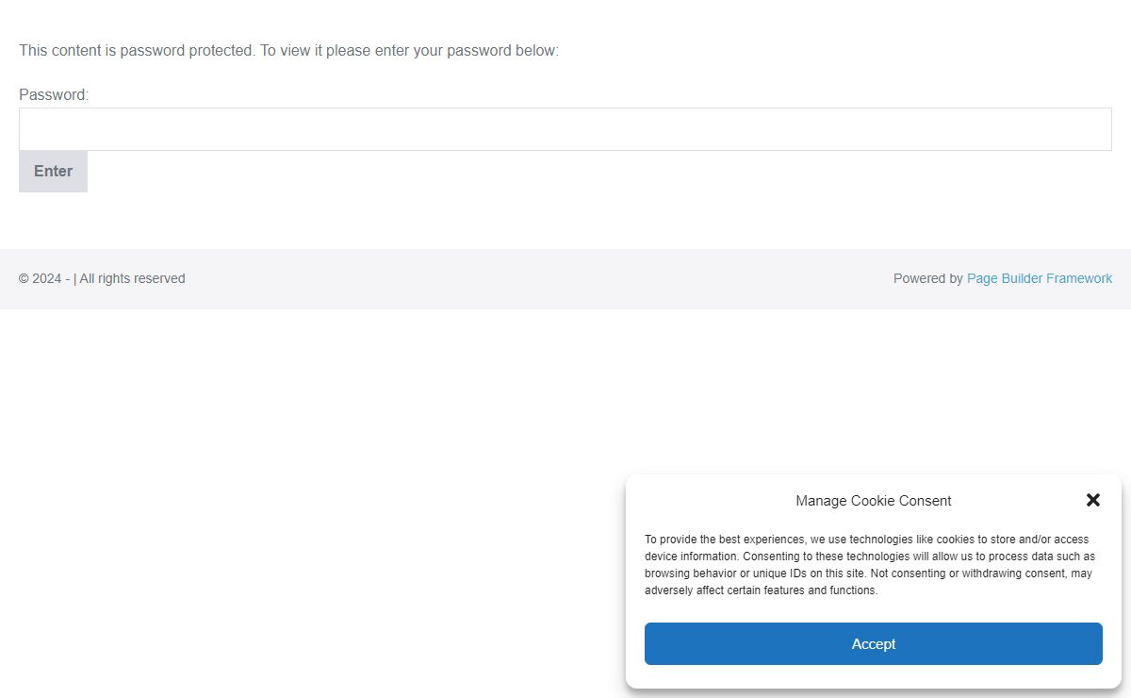Click the All rights reserved footer text
The image size is (1131, 698).
pos(132,278)
